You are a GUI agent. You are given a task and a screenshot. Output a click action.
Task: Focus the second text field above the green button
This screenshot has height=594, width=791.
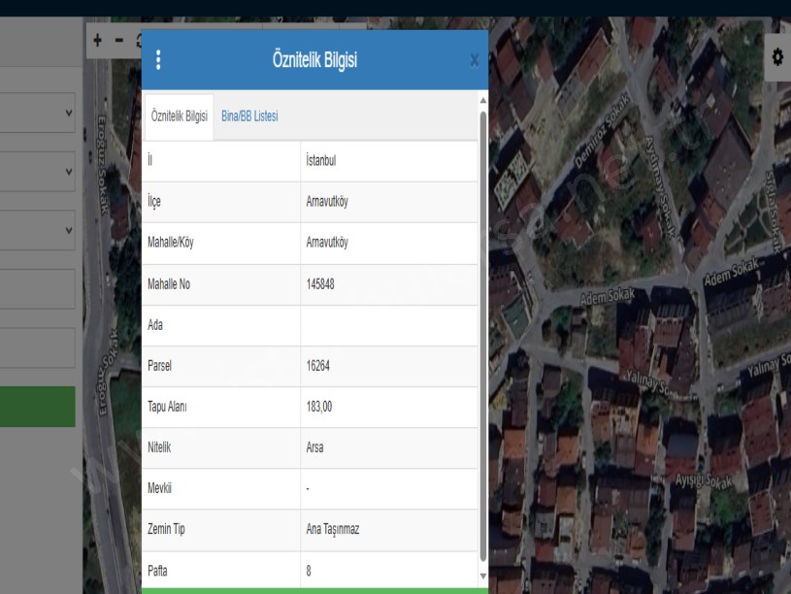click(x=37, y=347)
